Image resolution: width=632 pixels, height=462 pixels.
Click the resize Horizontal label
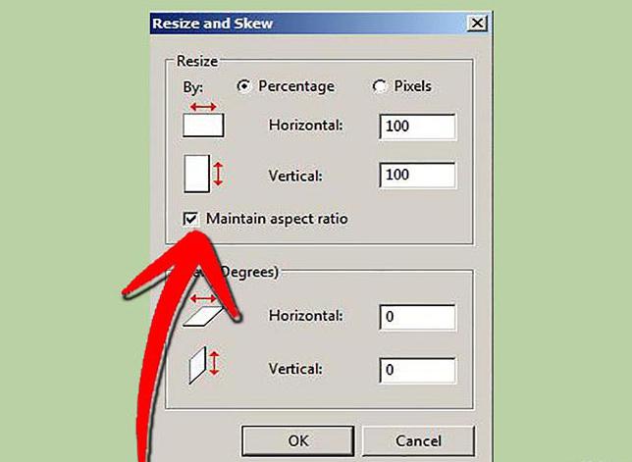click(306, 126)
